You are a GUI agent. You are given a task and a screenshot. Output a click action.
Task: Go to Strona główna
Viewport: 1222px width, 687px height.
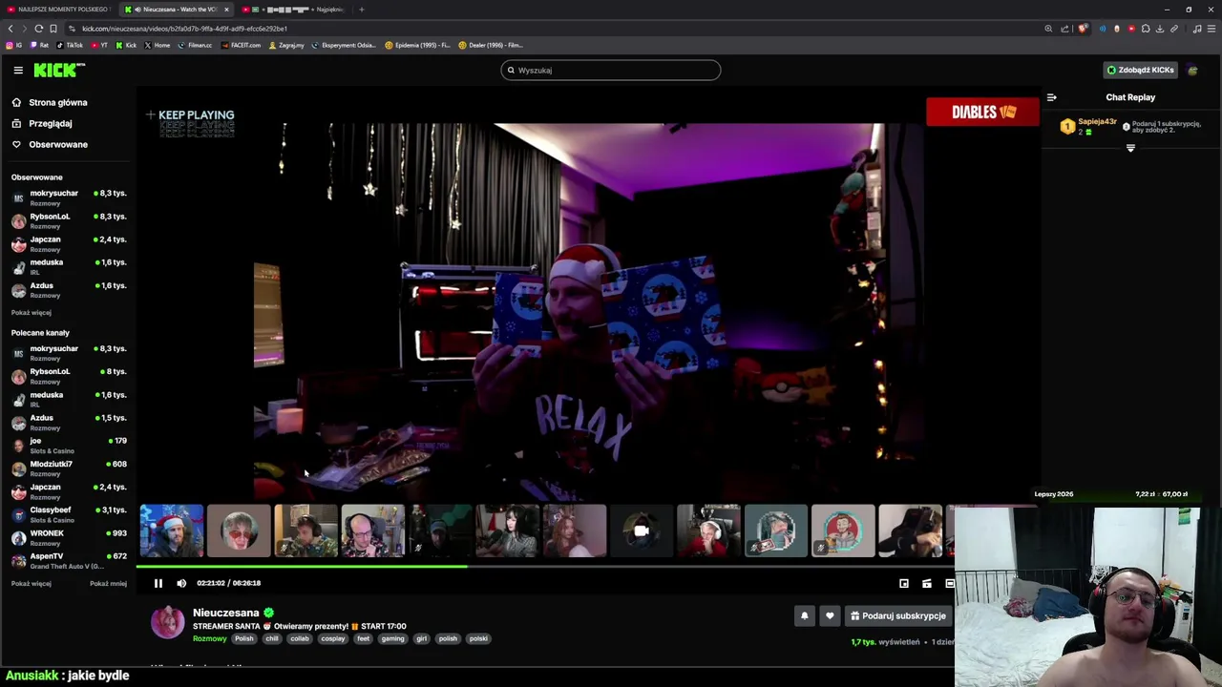point(50,102)
